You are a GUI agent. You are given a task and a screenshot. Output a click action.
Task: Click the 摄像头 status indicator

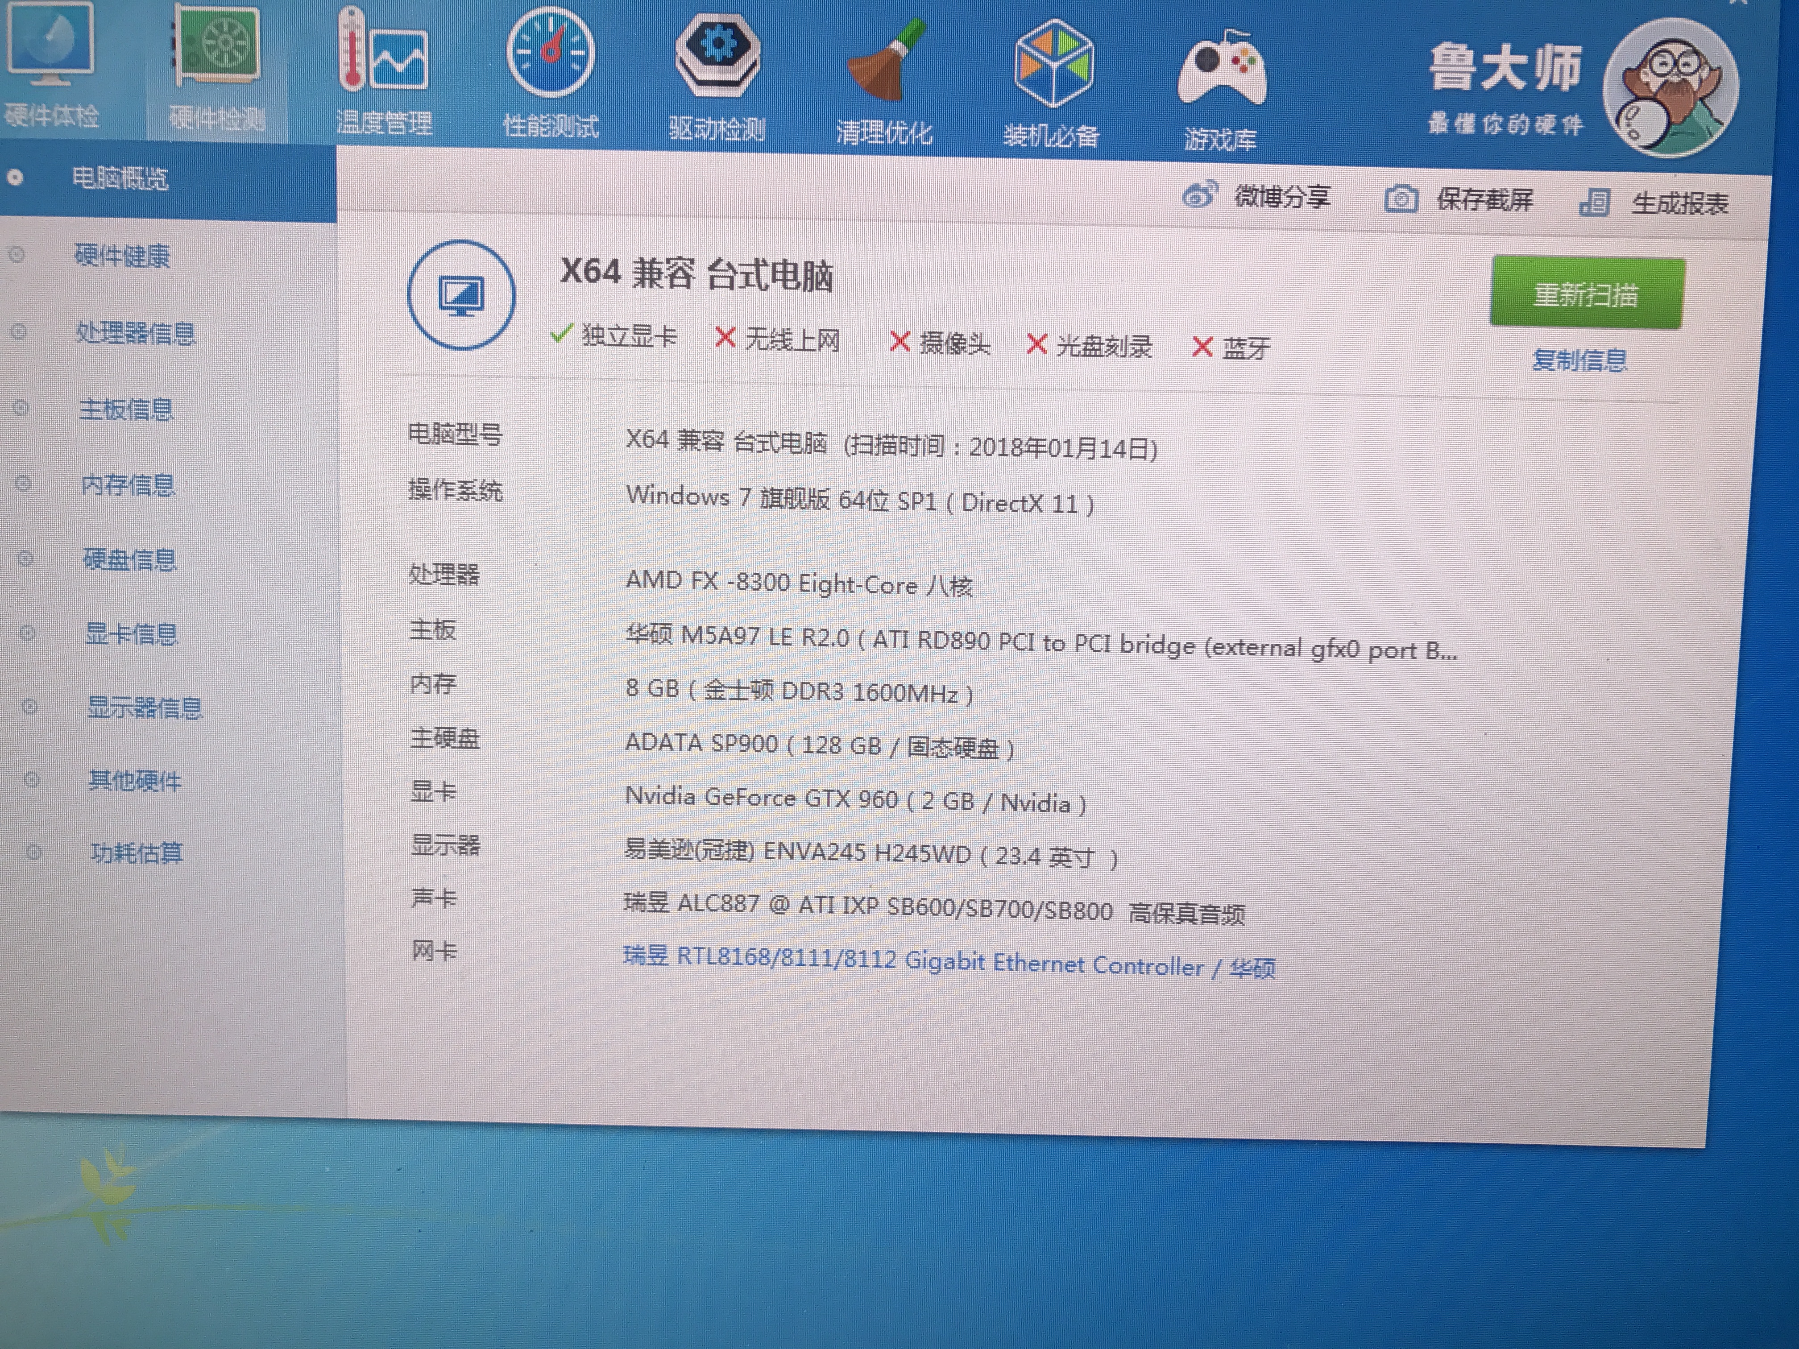[x=939, y=342]
